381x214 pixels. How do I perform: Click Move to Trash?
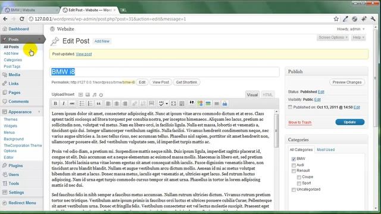[x=300, y=122]
